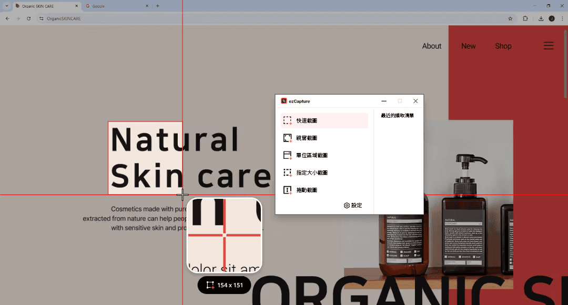Close the Organic SKIN CARE tab

click(x=76, y=6)
